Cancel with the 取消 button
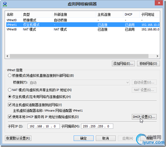Image resolution: width=166 pixels, height=147 pixels. click(106, 138)
